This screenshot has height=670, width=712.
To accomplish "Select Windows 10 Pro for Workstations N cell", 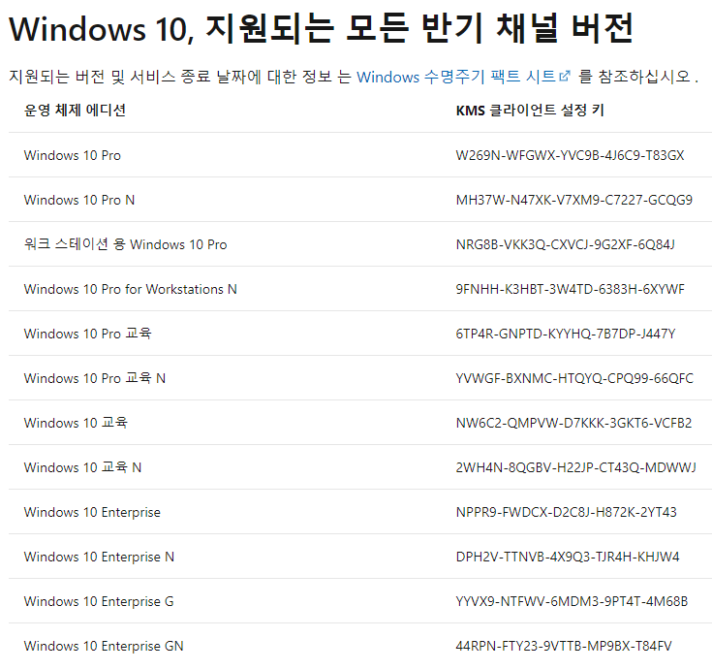I will 130,289.
